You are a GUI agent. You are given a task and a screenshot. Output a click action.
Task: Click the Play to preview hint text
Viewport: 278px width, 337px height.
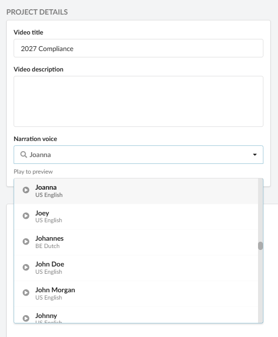point(33,172)
